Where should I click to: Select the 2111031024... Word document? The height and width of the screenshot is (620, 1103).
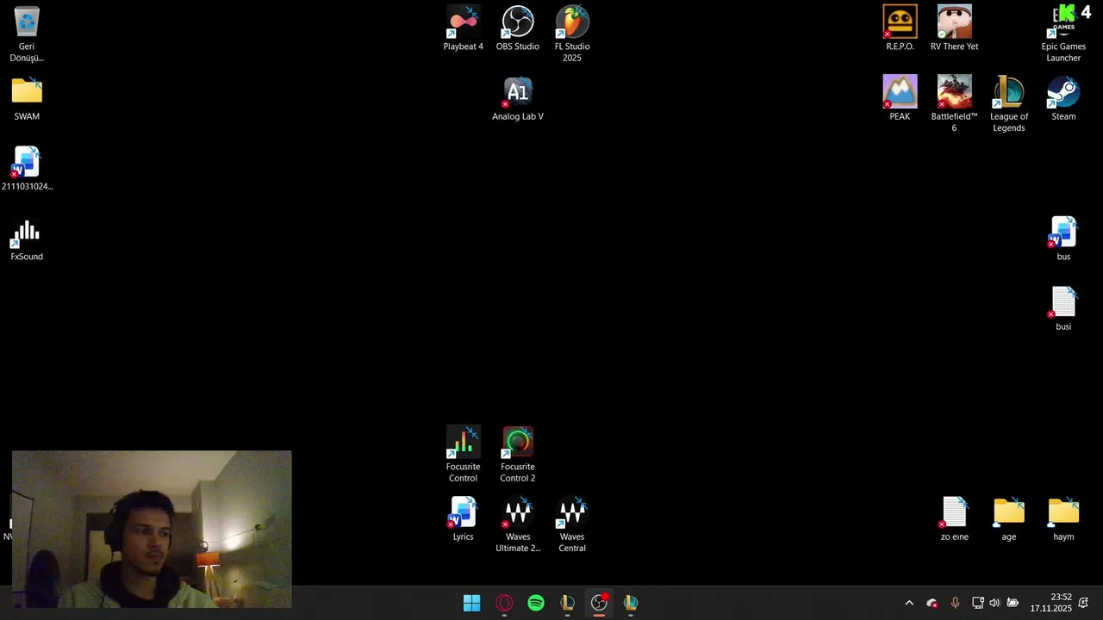coord(27,169)
